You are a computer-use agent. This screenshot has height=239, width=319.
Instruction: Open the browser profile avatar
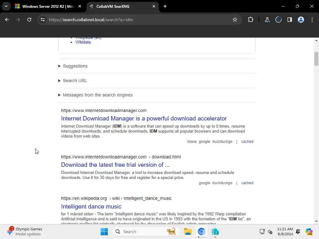click(x=301, y=20)
